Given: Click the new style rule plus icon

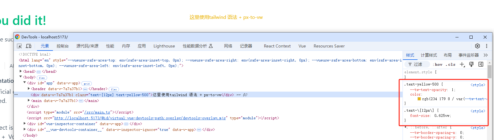Looking at the screenshot, I should (462, 64).
